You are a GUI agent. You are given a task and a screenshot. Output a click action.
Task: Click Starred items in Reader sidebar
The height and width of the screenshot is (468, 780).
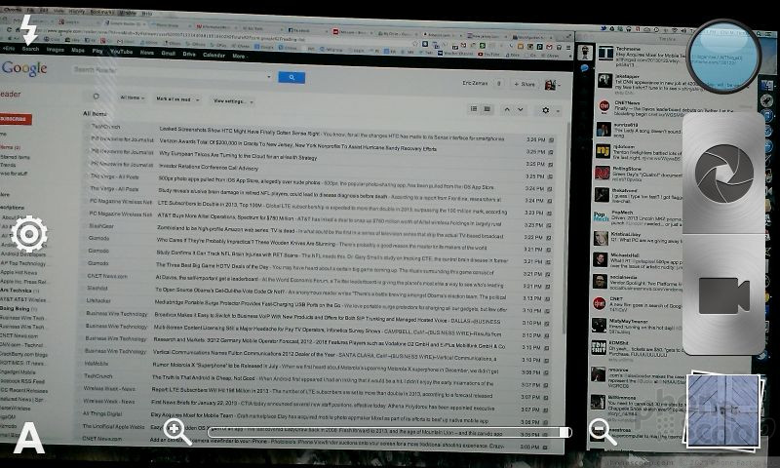pos(15,157)
